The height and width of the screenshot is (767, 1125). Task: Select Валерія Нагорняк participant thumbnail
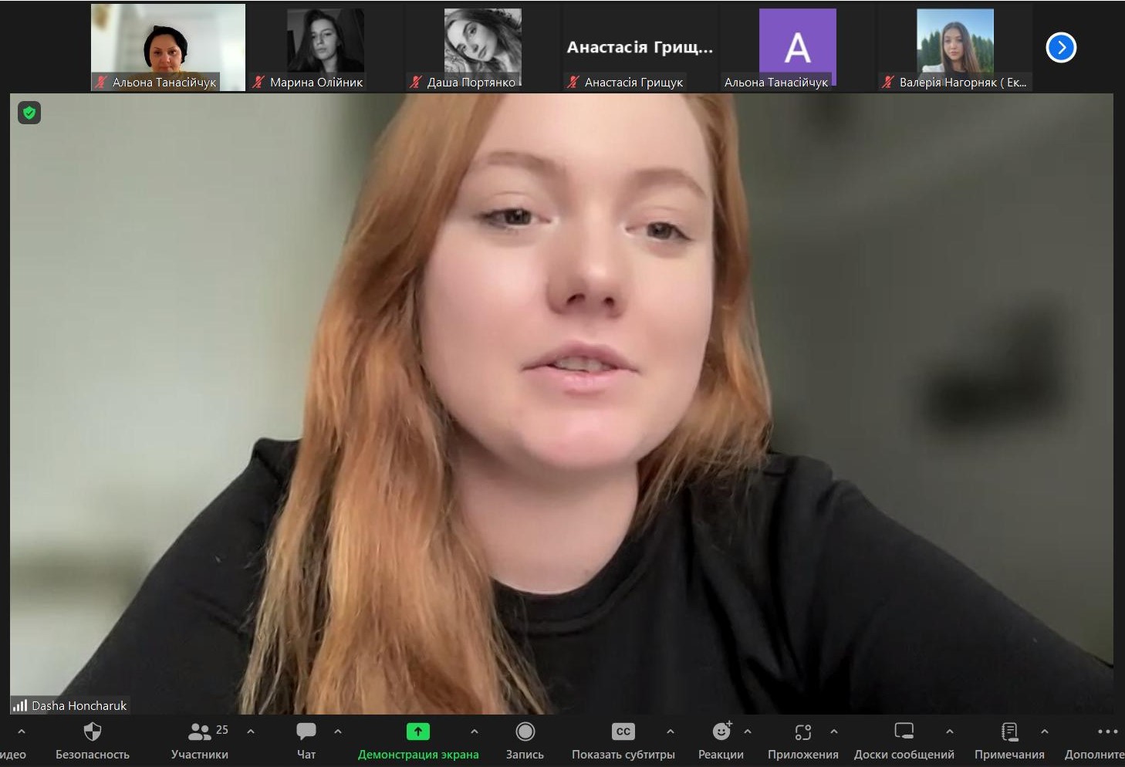tap(954, 46)
